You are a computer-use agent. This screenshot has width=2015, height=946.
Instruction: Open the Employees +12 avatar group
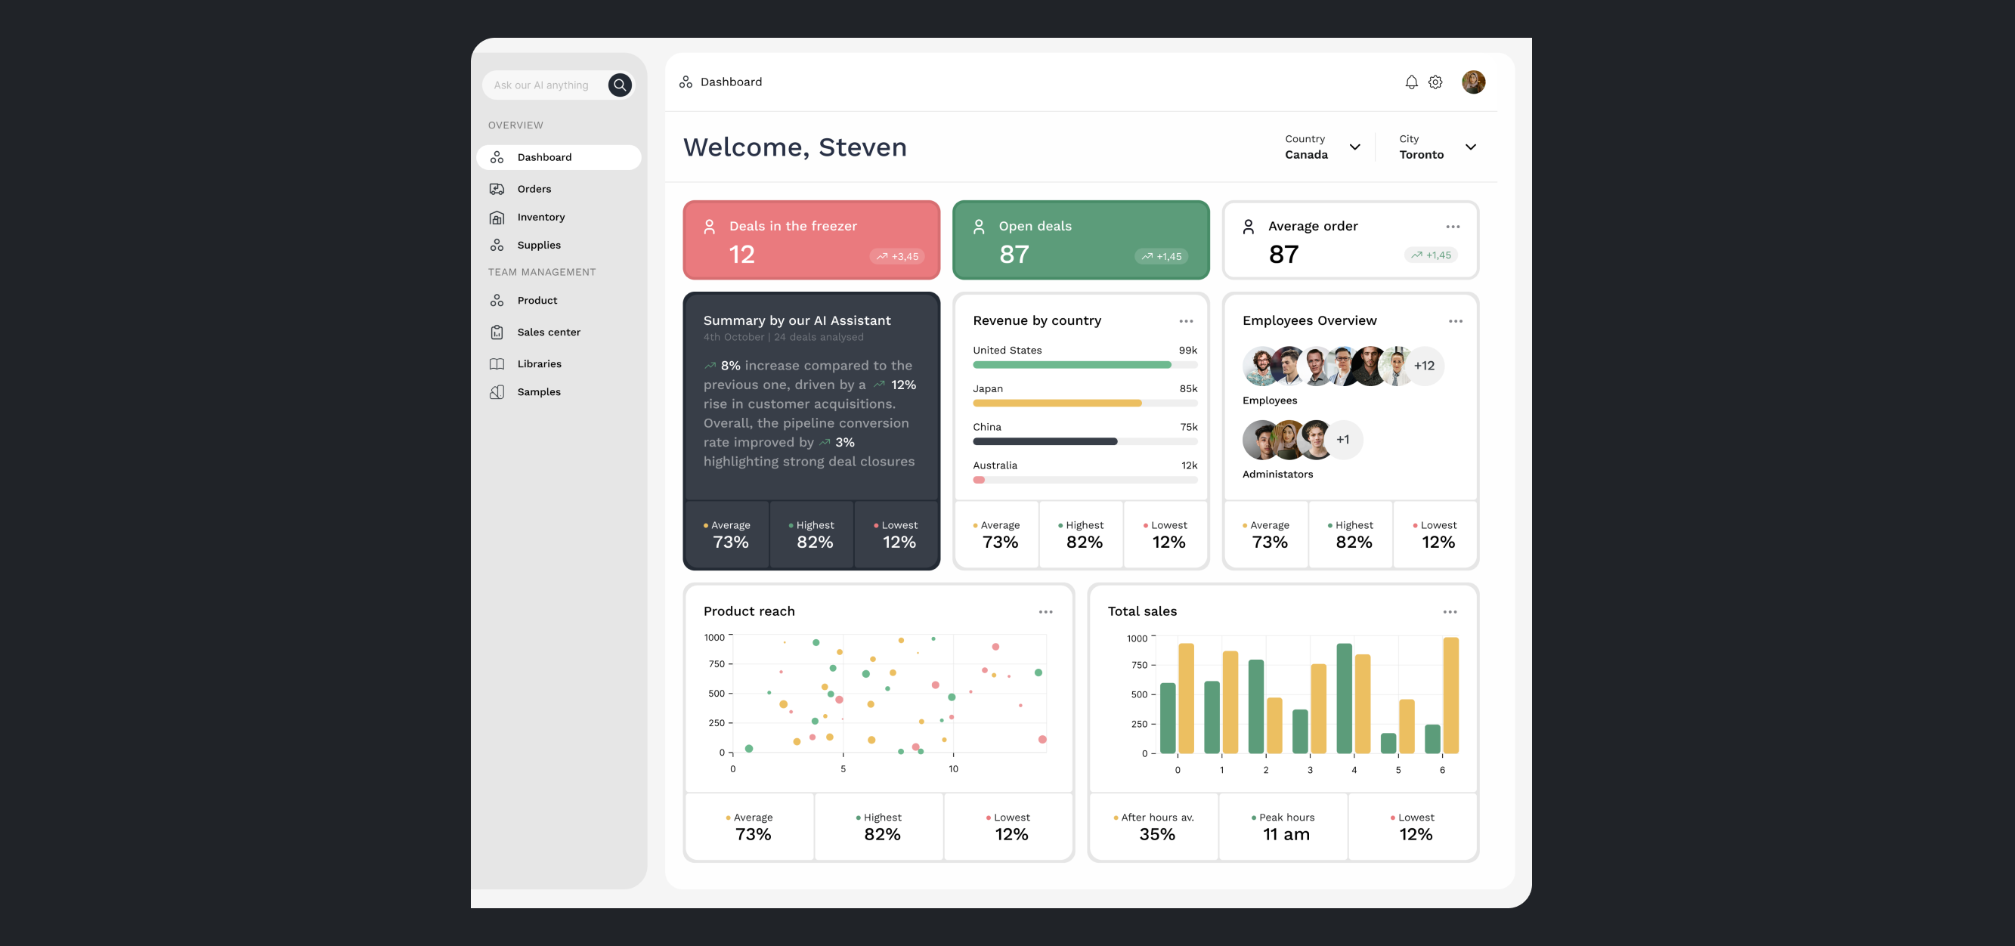(1424, 366)
